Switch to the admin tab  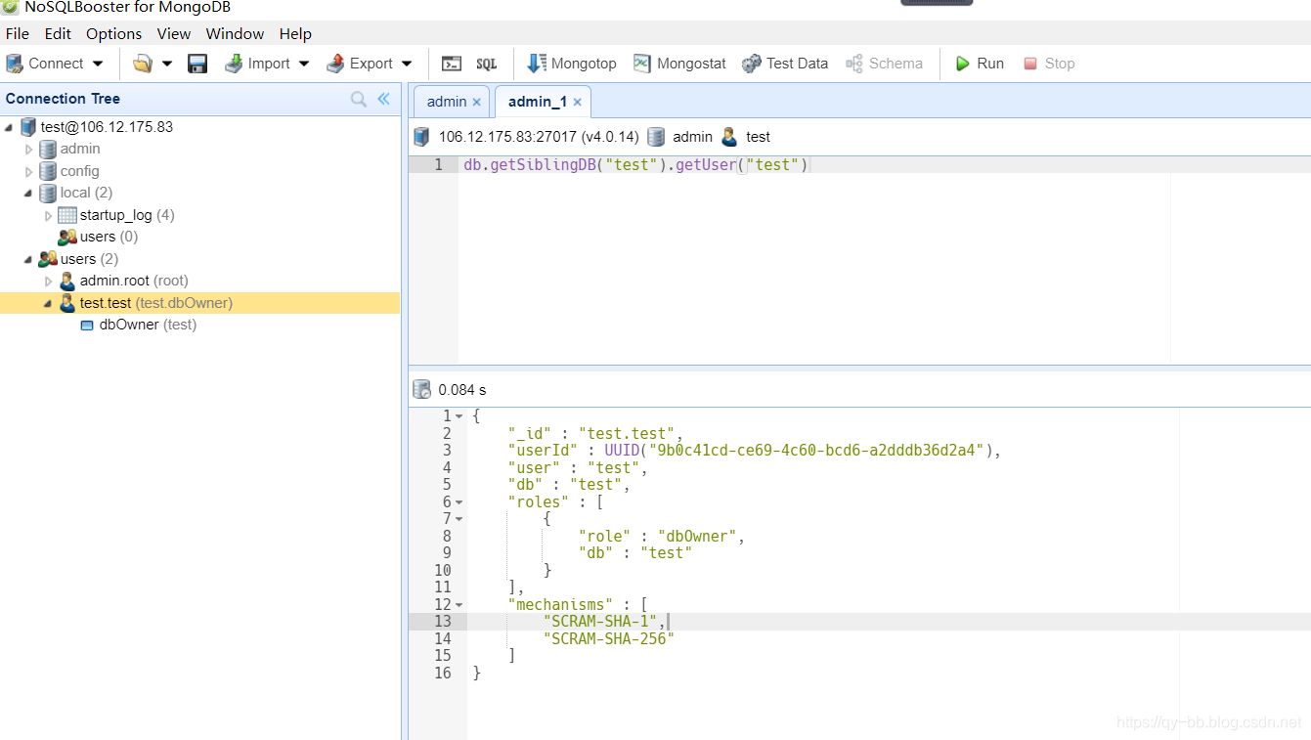coord(447,102)
